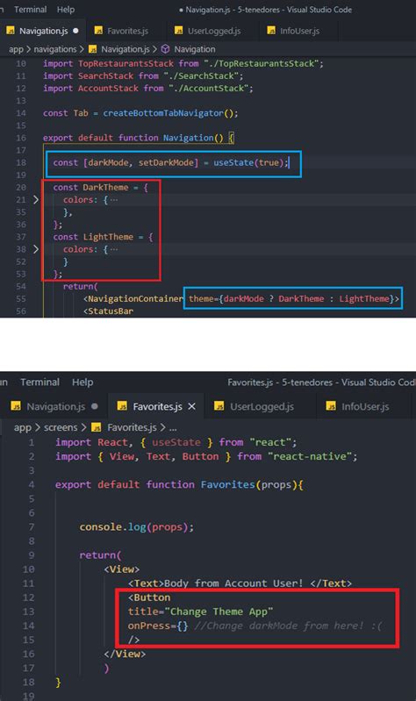The image size is (416, 701).
Task: Click the JS file icon in top breadcrumb
Action: 93,49
